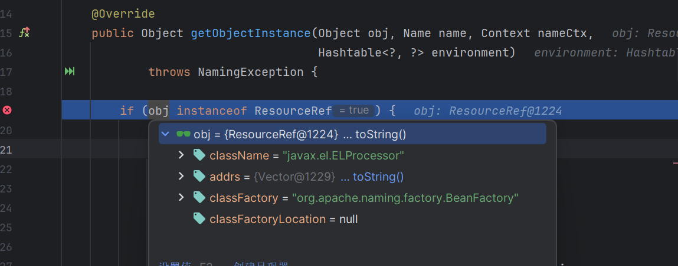Click the glasses watch icon beside obj
This screenshot has width=678, height=266.
click(184, 134)
